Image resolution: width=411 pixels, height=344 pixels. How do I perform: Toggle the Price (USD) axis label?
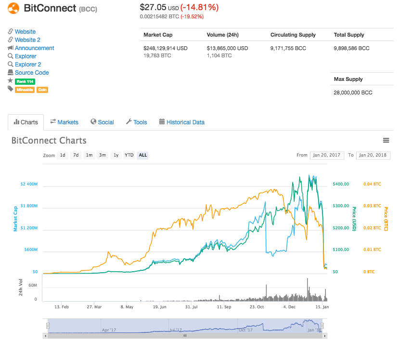click(x=354, y=219)
